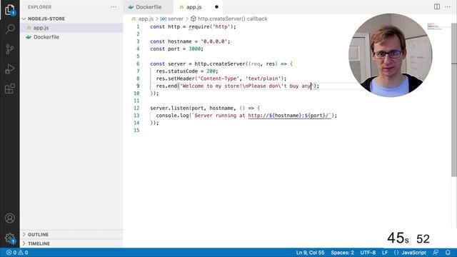The image size is (457, 257).
Task: Click the code minimap preview
Action: pos(434,26)
